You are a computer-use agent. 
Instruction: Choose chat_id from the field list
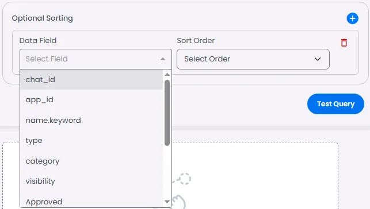91,80
